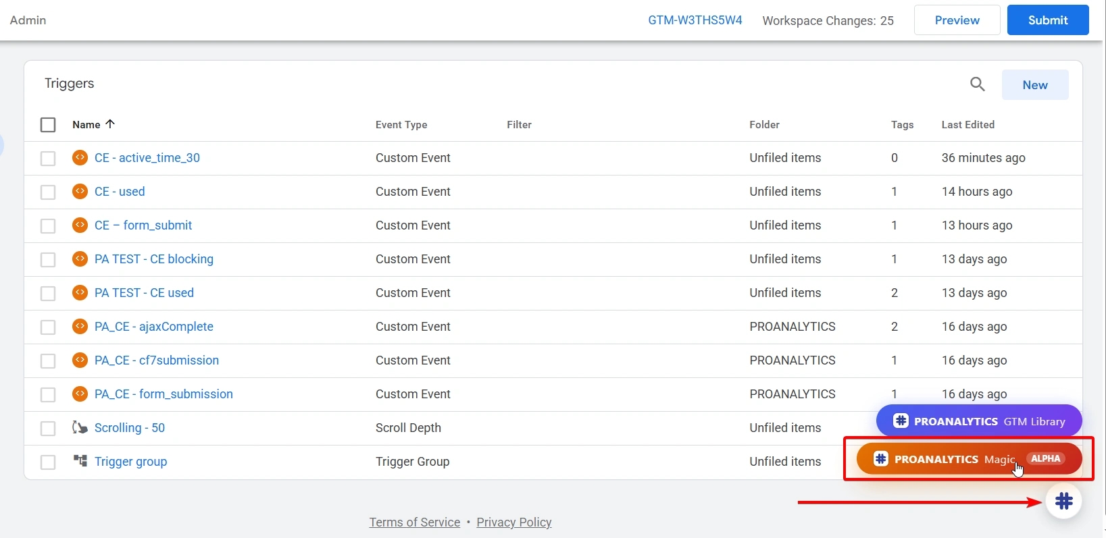Click the sort arrow next to Name
The height and width of the screenshot is (538, 1106).
point(110,124)
